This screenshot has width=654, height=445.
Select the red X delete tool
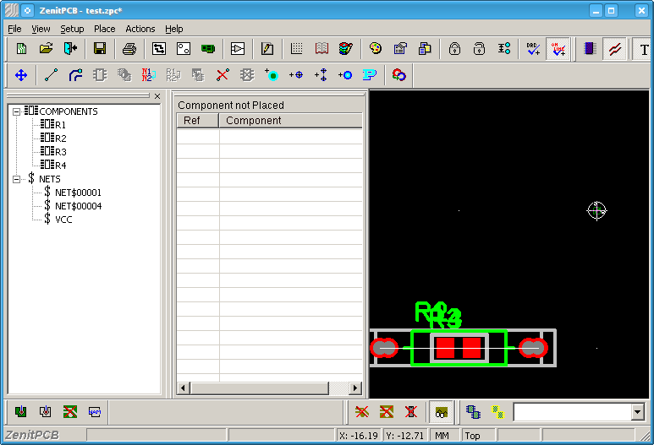[x=223, y=75]
